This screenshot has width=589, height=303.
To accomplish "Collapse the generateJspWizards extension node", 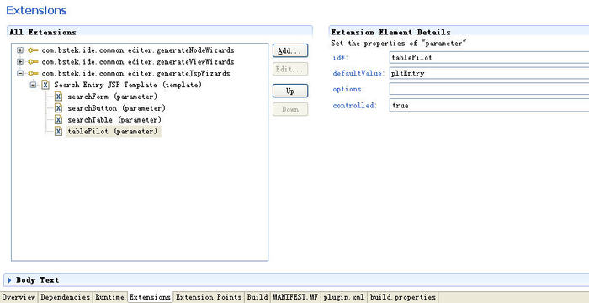I will (20, 73).
